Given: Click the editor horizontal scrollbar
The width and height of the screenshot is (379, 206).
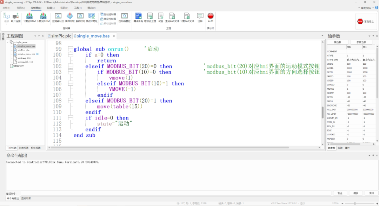Looking at the screenshot, I should 170,147.
